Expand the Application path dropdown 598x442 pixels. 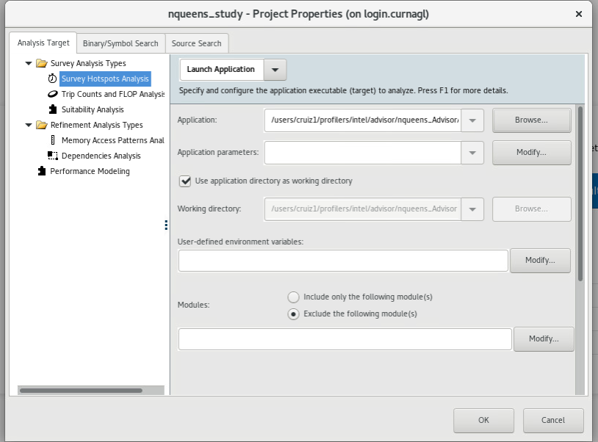coord(472,120)
